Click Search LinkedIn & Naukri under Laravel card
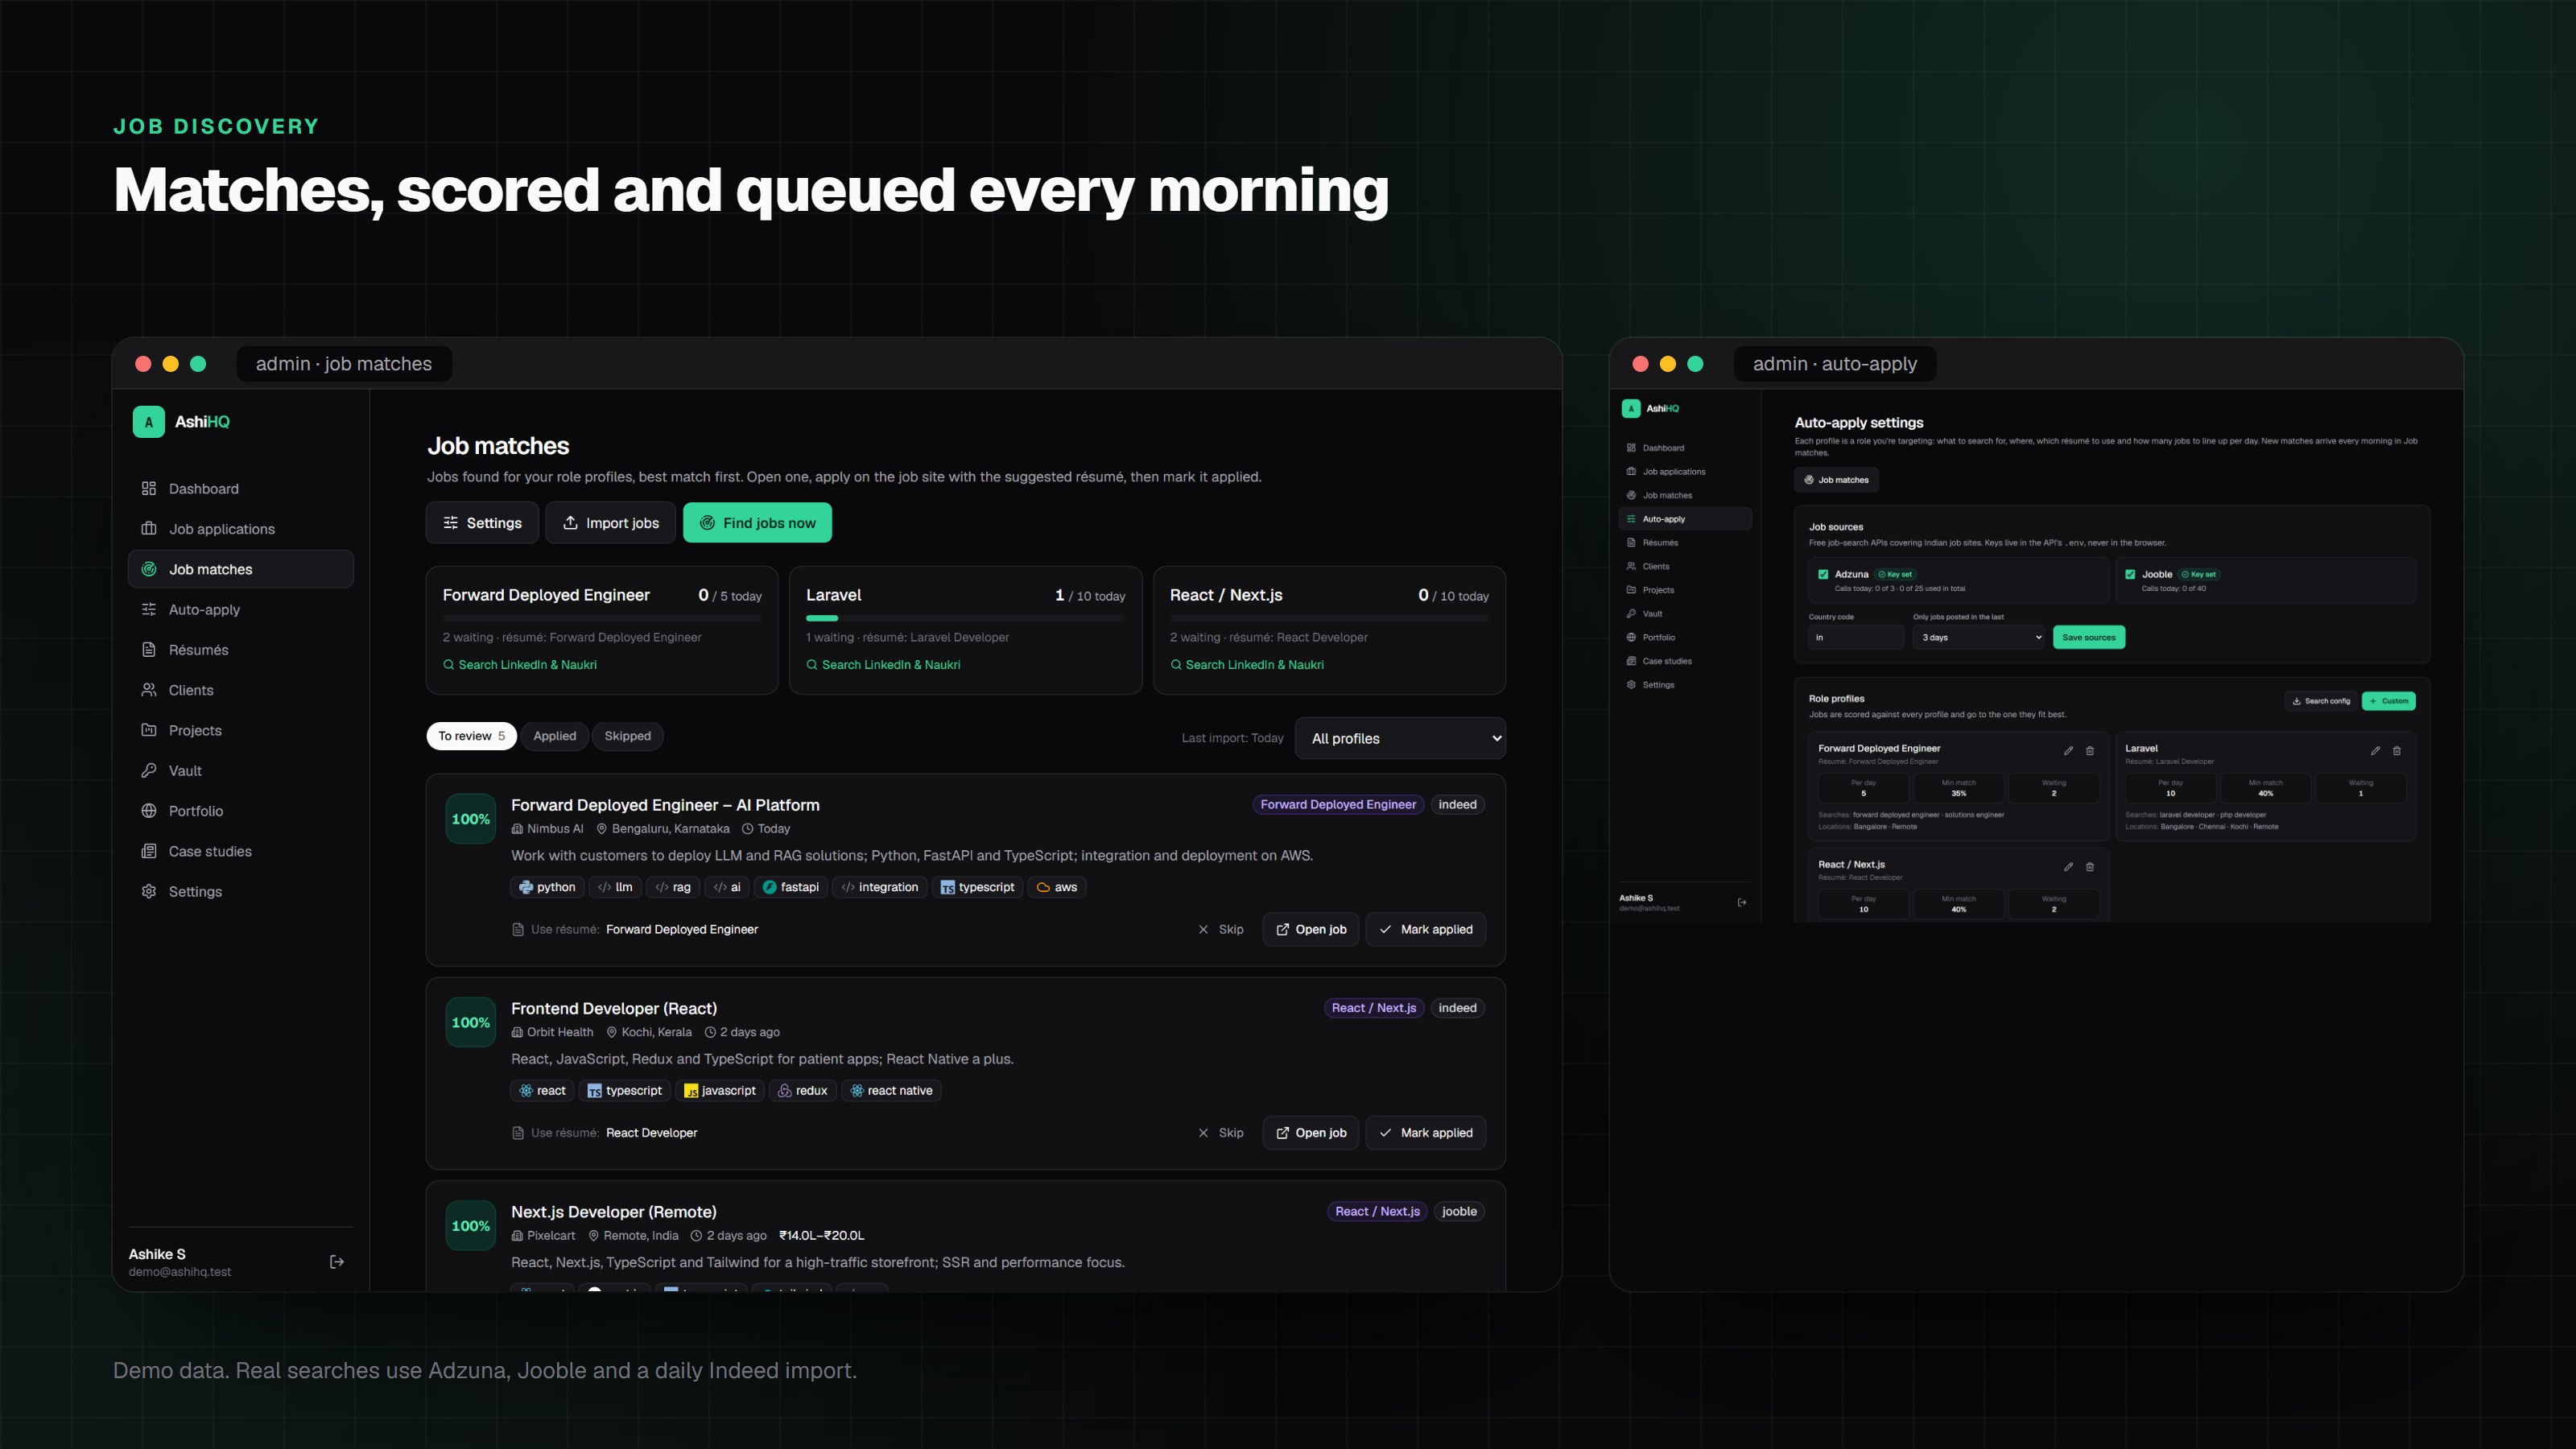This screenshot has width=2576, height=1449. (883, 665)
